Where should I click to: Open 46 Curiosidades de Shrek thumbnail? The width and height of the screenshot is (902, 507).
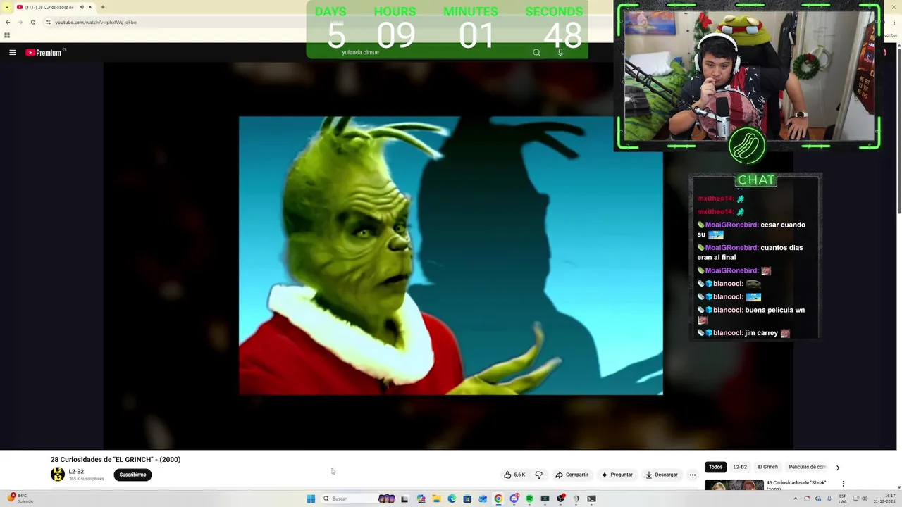coord(734,485)
